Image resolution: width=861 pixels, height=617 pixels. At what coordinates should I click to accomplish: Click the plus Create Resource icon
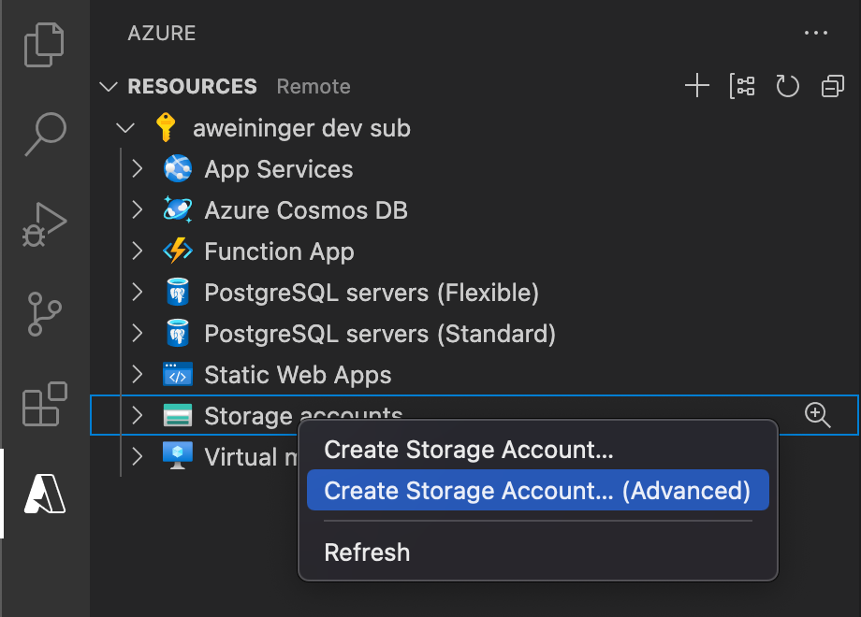[697, 87]
